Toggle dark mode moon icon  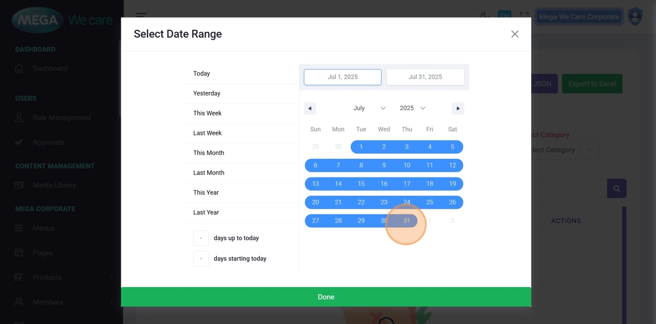click(x=485, y=16)
